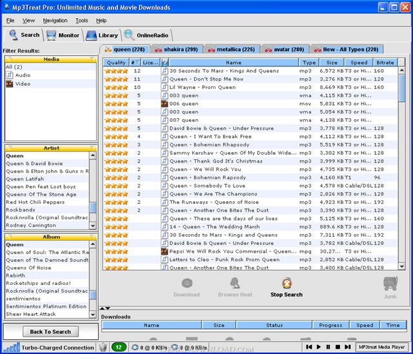
Task: Select Queen - Somebody To Love row
Action: click(250, 186)
